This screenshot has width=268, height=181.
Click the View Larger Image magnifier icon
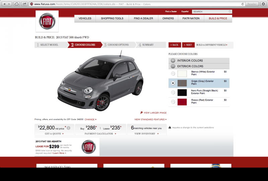point(141,113)
